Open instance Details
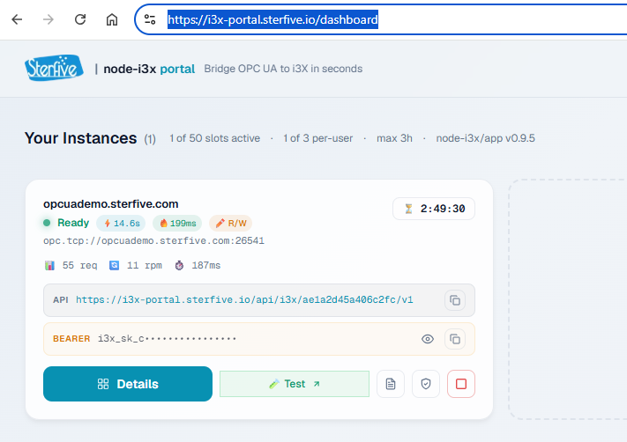Screen dimensions: 627x442 pyautogui.click(x=128, y=384)
